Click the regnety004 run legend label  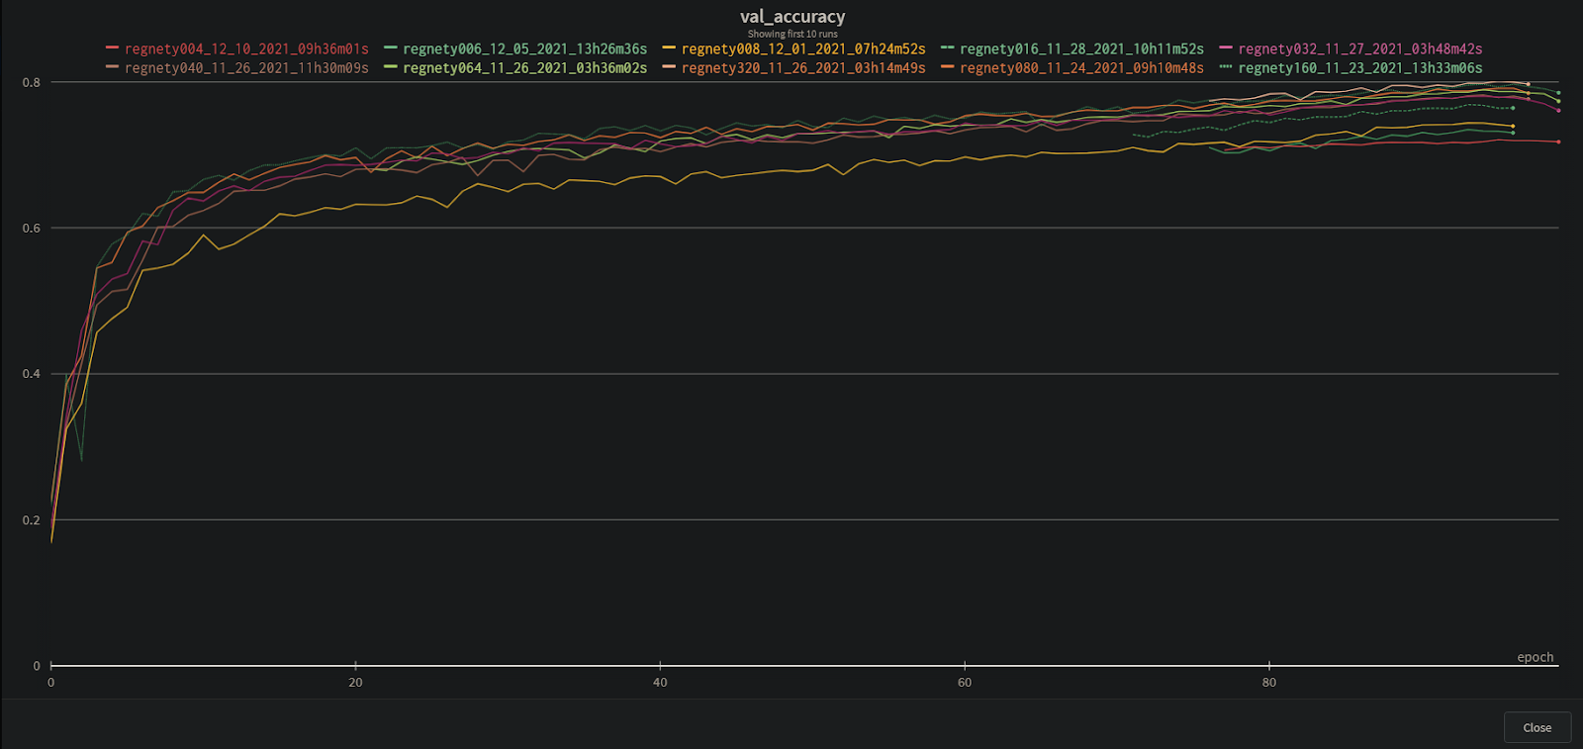(x=245, y=48)
